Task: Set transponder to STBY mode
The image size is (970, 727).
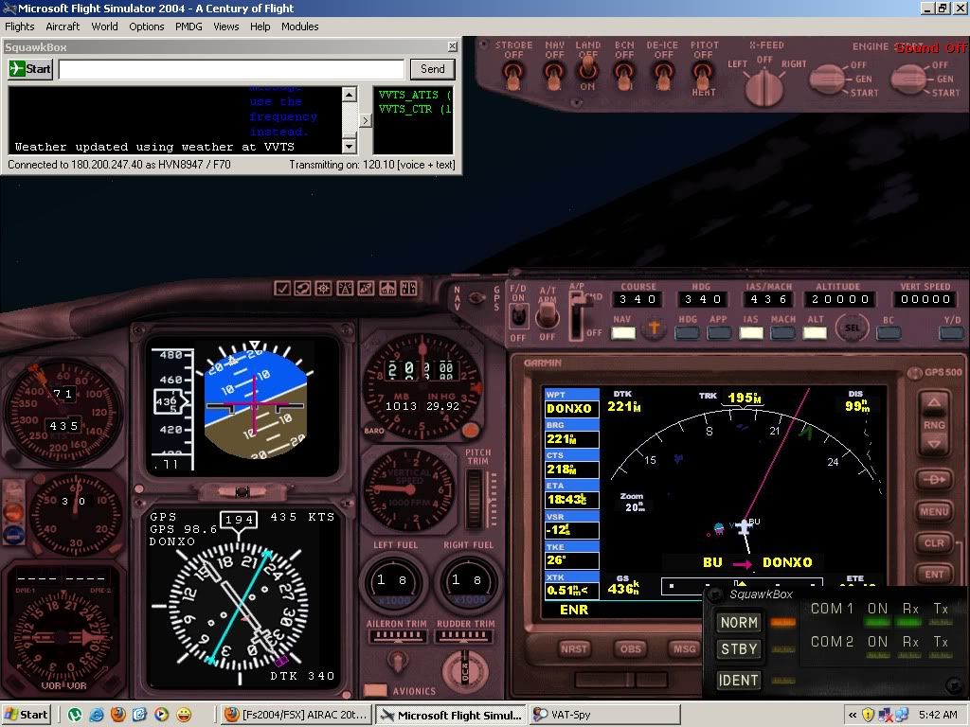Action: [x=739, y=649]
